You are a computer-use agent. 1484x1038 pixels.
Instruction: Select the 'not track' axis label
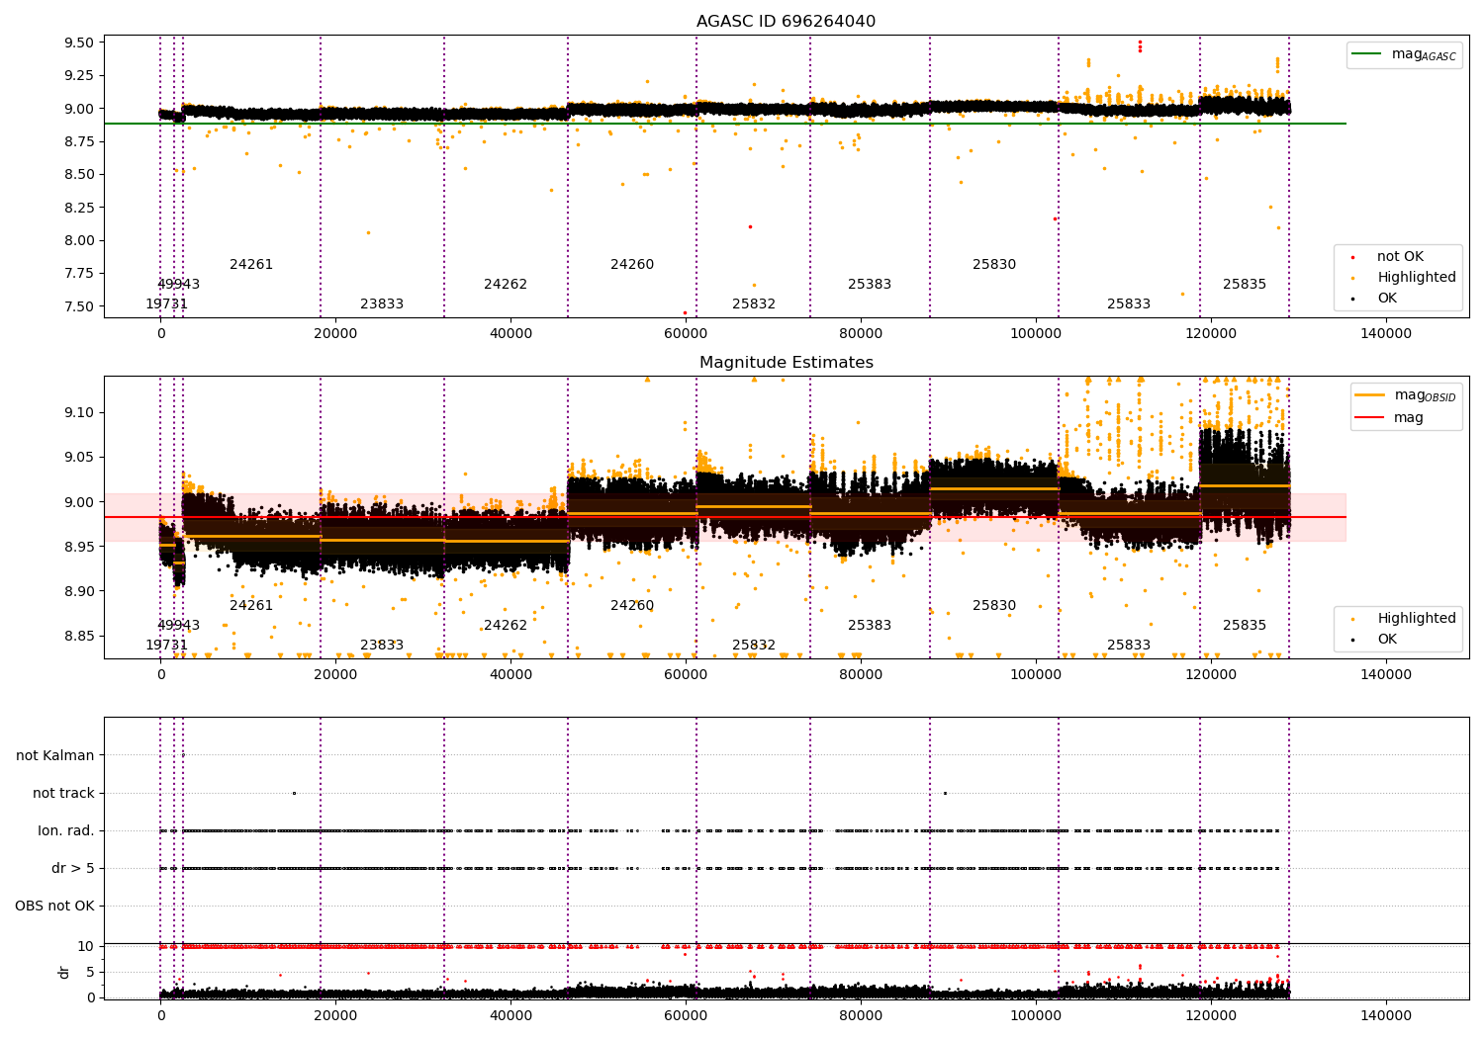[63, 793]
